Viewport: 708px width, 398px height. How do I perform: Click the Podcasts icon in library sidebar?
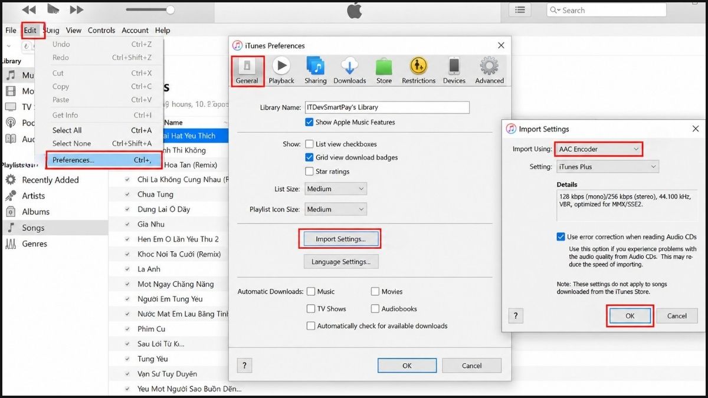click(11, 123)
